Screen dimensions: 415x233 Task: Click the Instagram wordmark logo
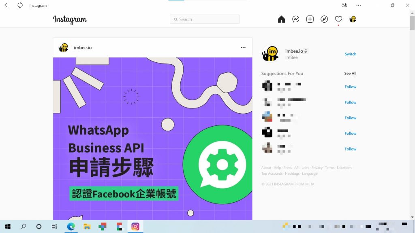click(x=70, y=19)
